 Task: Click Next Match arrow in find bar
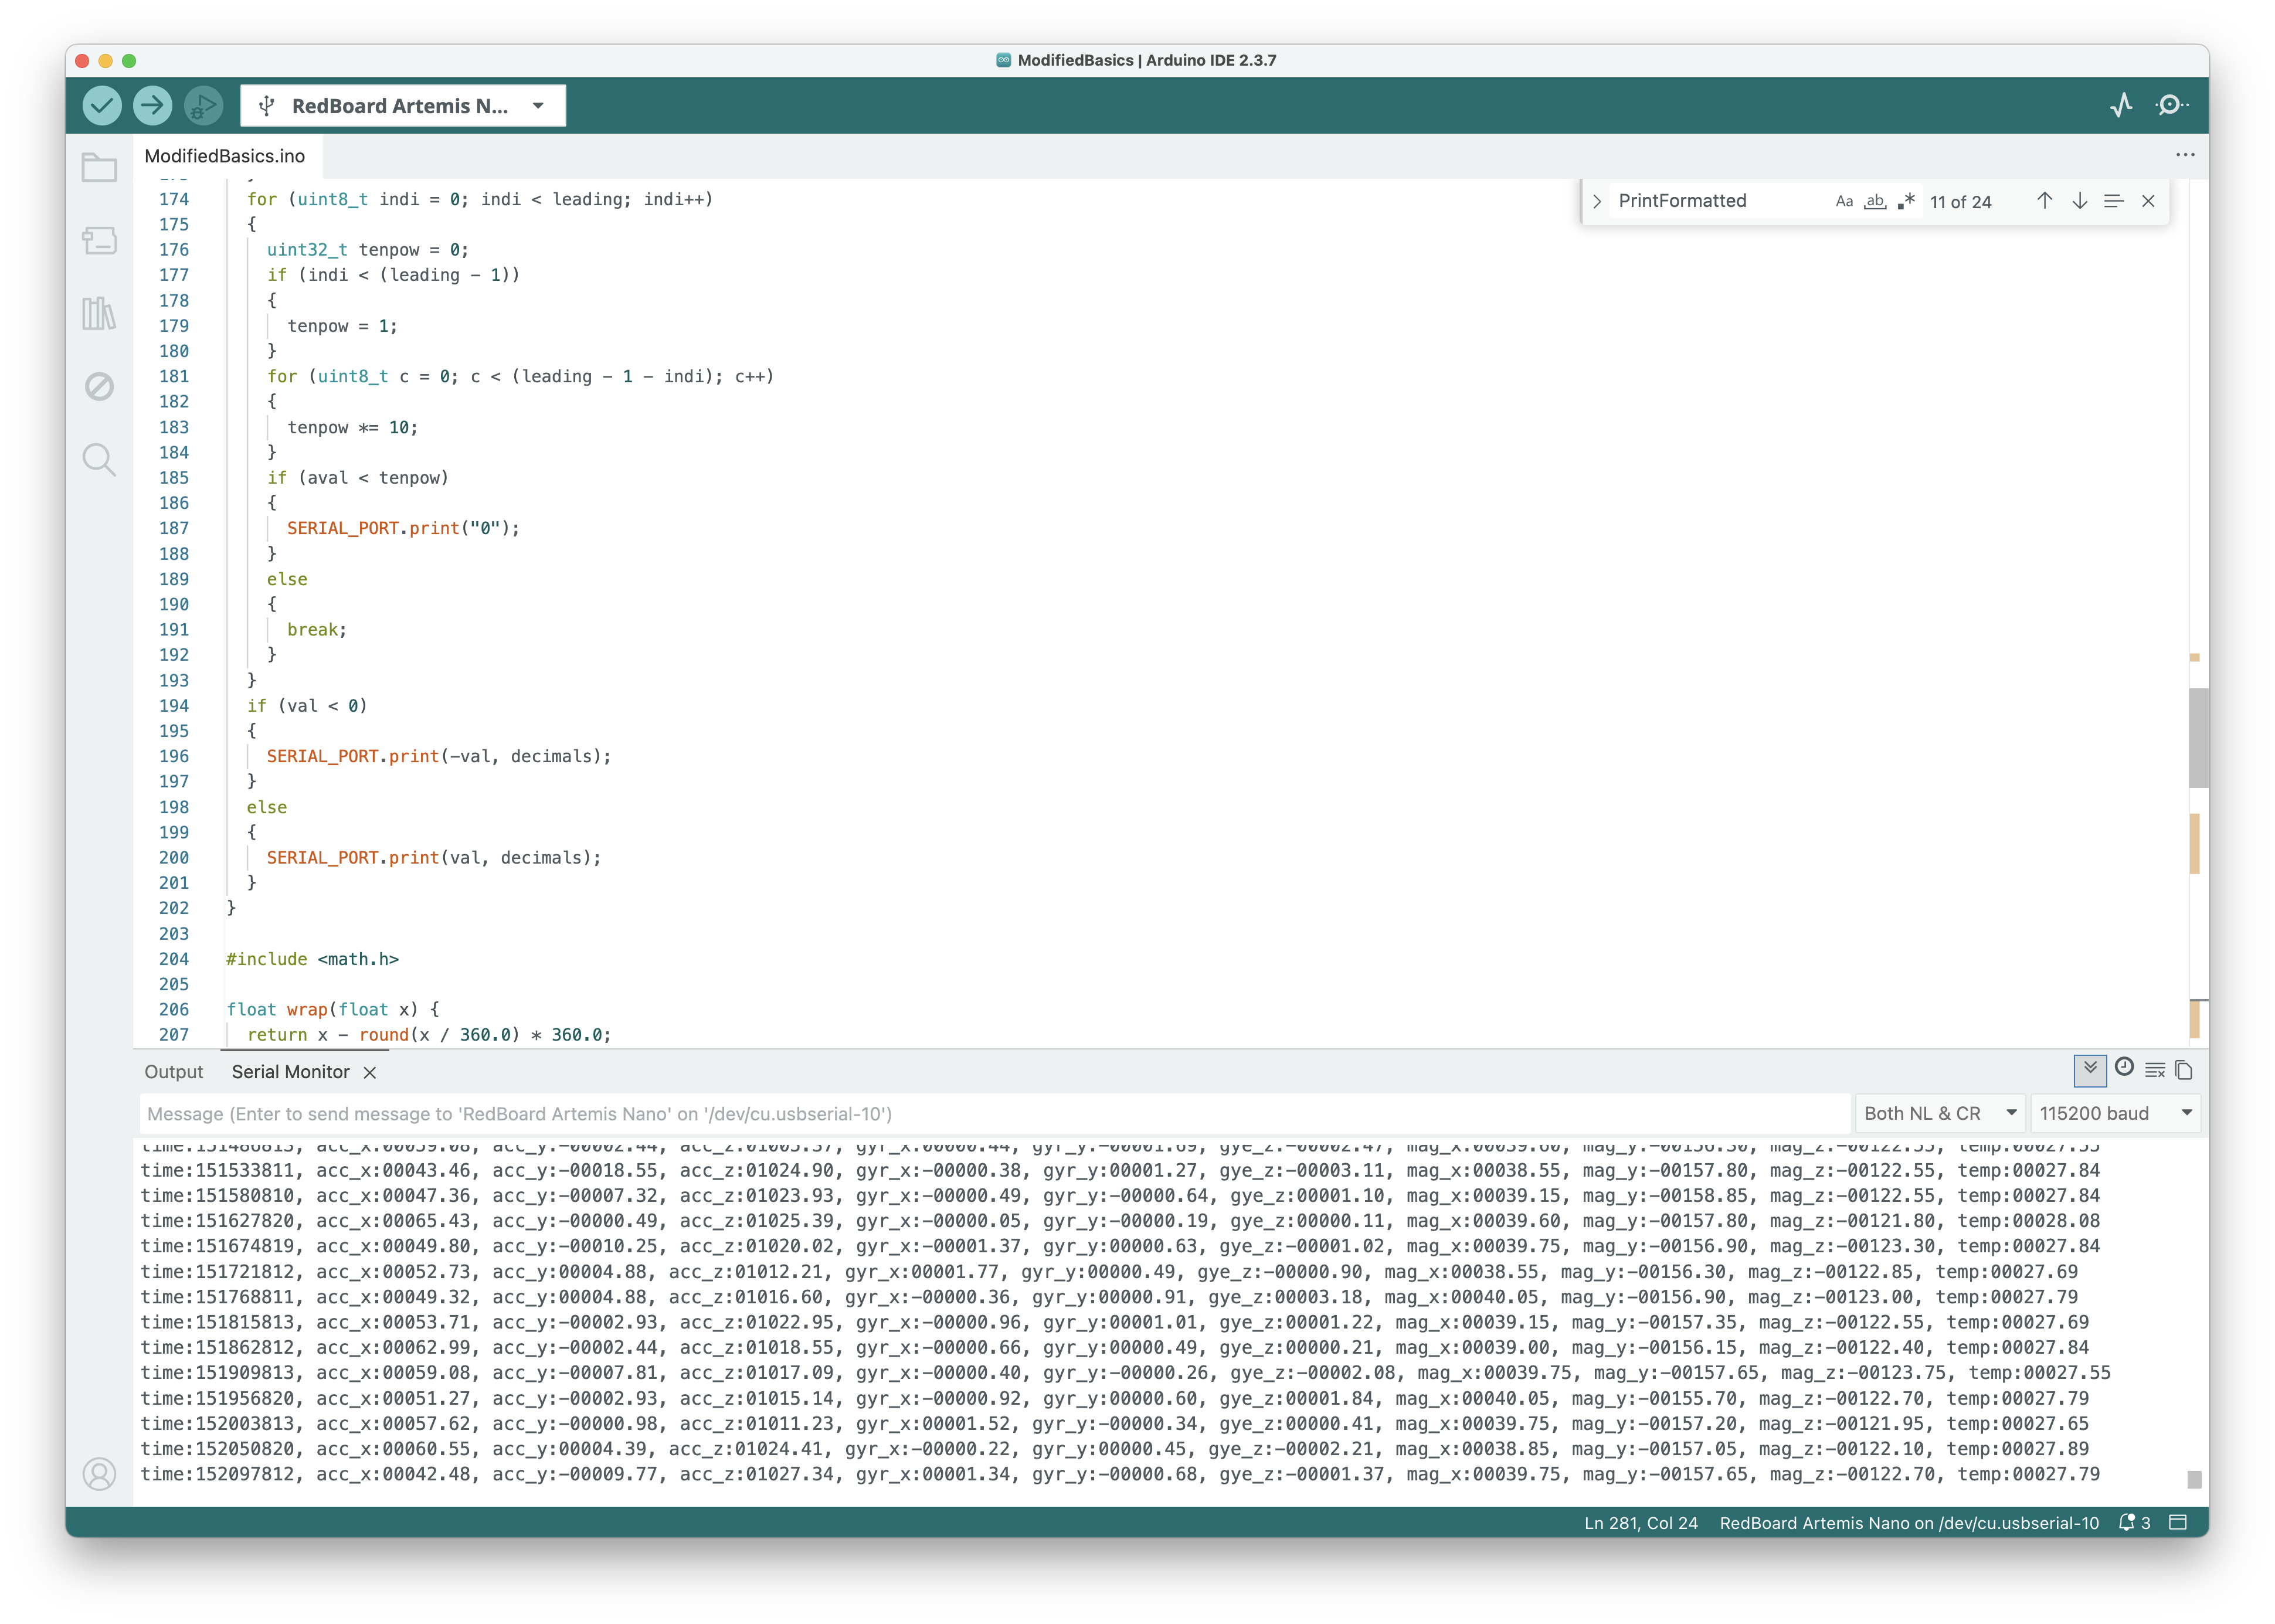[2080, 201]
